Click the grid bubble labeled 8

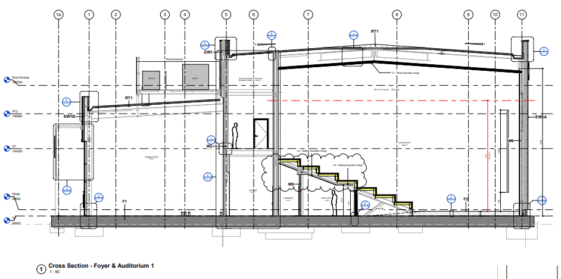396,14
